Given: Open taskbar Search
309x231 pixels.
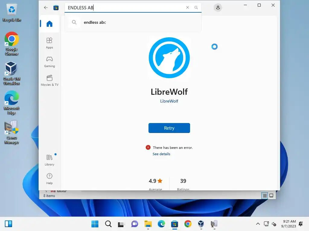Looking at the screenshot, I should (108, 224).
